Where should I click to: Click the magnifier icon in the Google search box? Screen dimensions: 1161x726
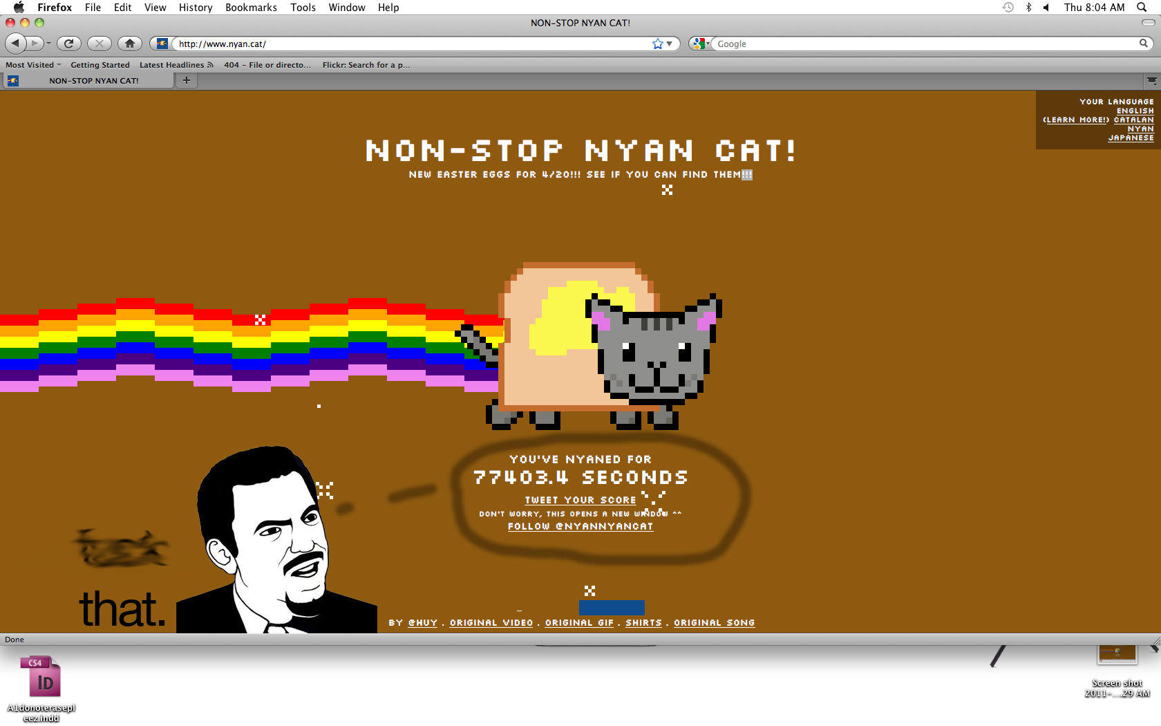coord(1144,44)
